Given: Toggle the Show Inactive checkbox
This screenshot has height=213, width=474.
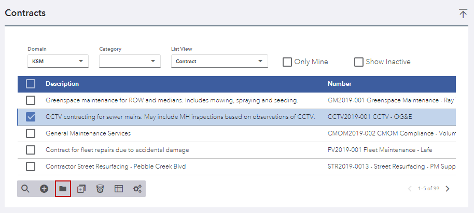Looking at the screenshot, I should [x=359, y=62].
